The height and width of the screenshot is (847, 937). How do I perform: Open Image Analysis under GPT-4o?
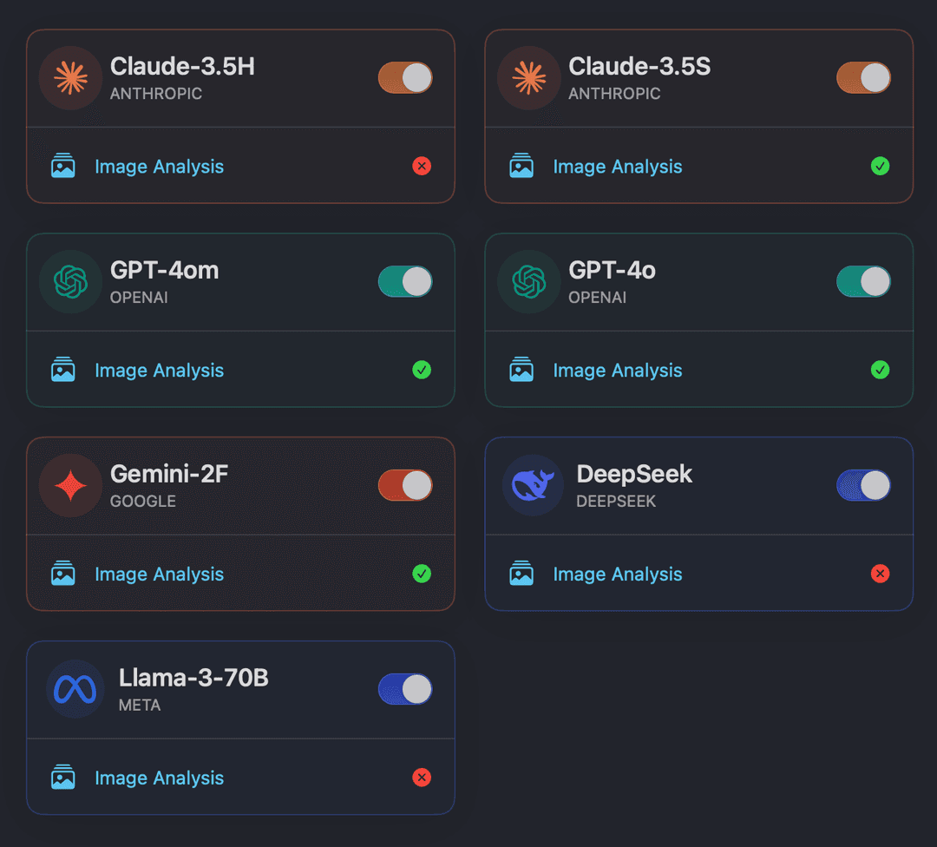click(618, 371)
